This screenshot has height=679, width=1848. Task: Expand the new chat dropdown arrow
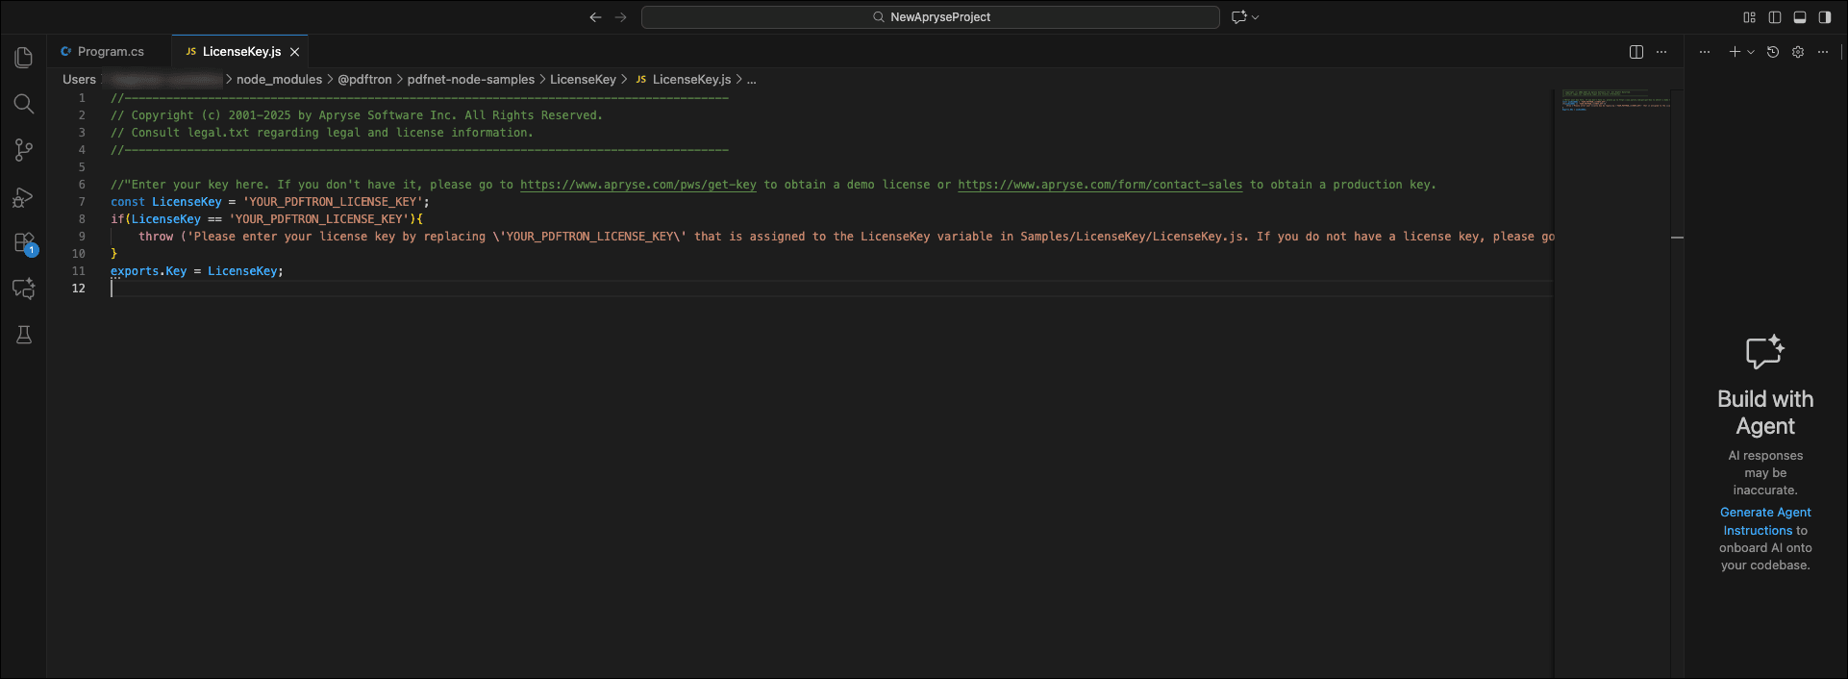[1751, 52]
